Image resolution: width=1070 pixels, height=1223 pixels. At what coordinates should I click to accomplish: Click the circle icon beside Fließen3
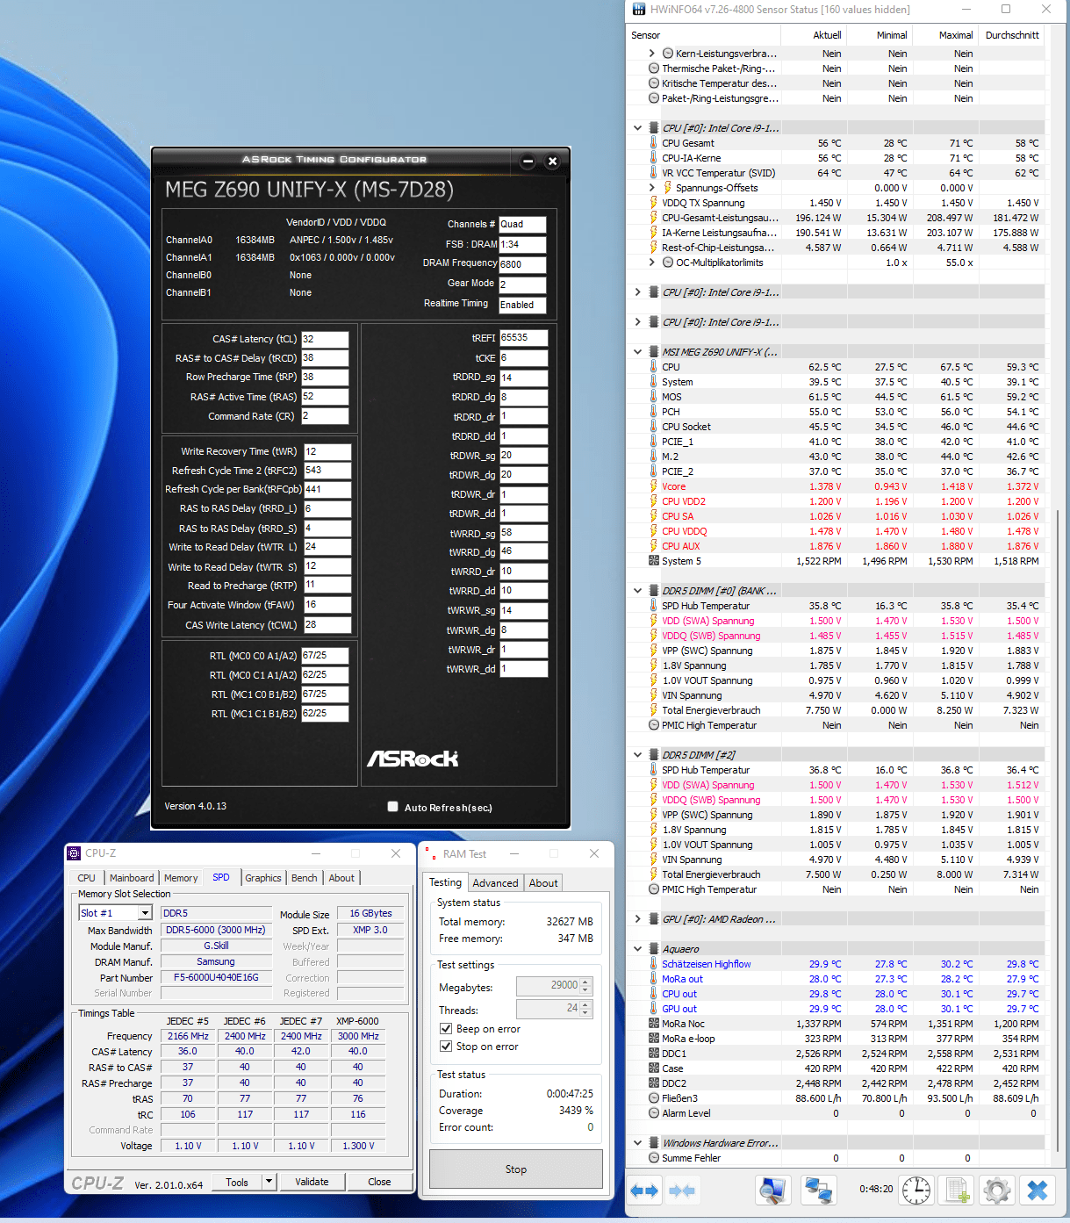tap(653, 1098)
